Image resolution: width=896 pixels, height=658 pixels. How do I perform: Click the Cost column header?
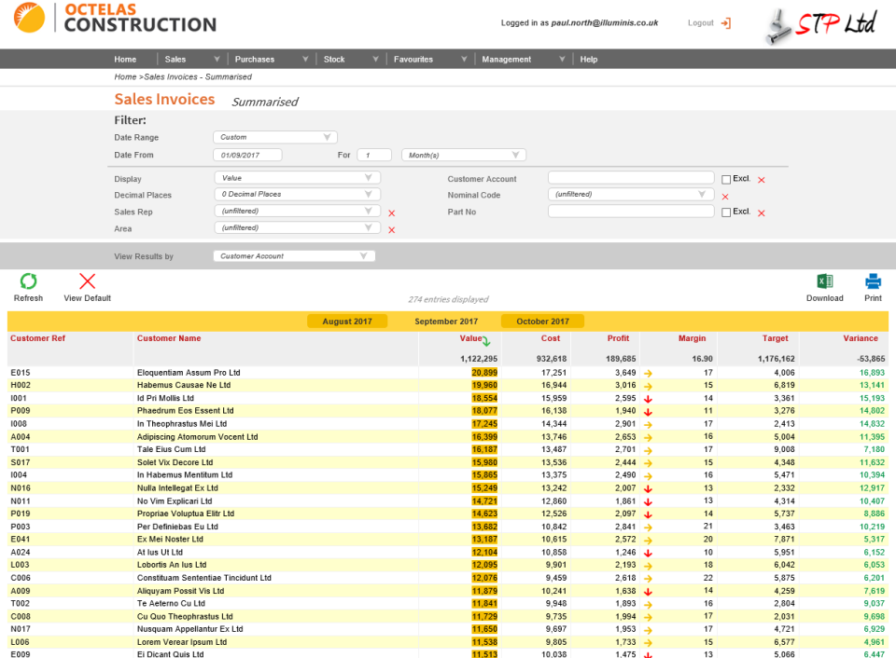pos(551,338)
